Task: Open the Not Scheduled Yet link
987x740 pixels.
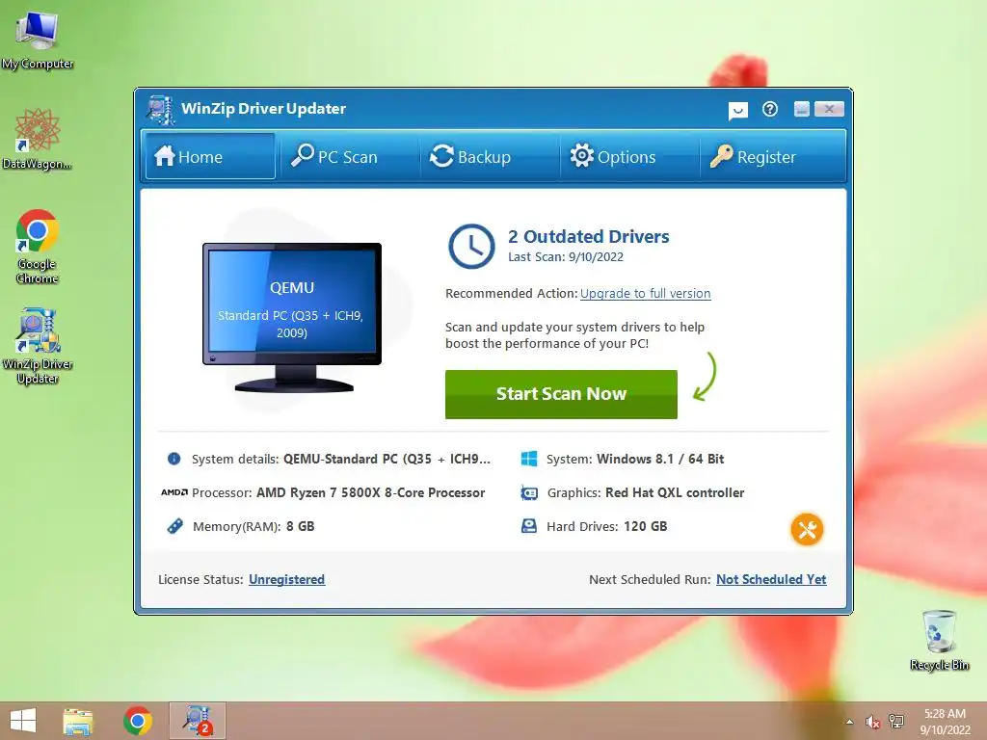Action: click(771, 579)
